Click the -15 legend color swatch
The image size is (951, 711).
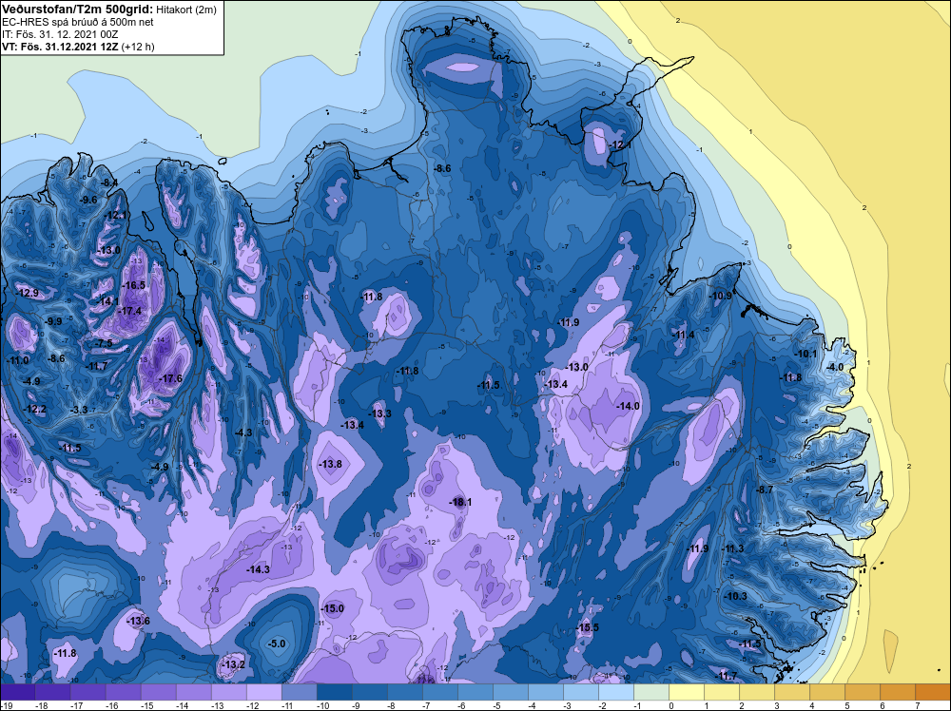pos(158,692)
